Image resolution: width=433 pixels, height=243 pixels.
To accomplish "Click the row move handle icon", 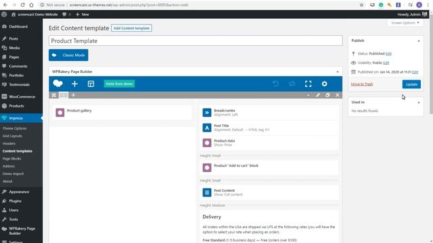I will (x=54, y=95).
